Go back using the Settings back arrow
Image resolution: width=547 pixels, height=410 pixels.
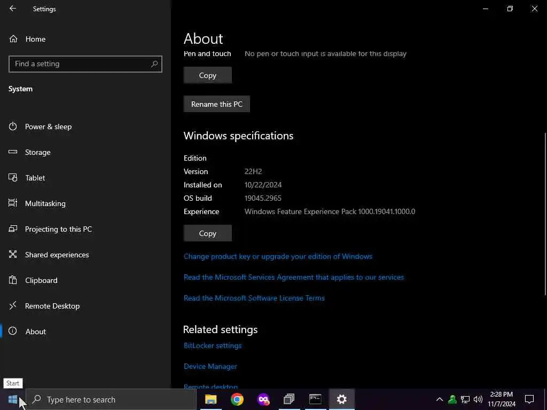(13, 9)
